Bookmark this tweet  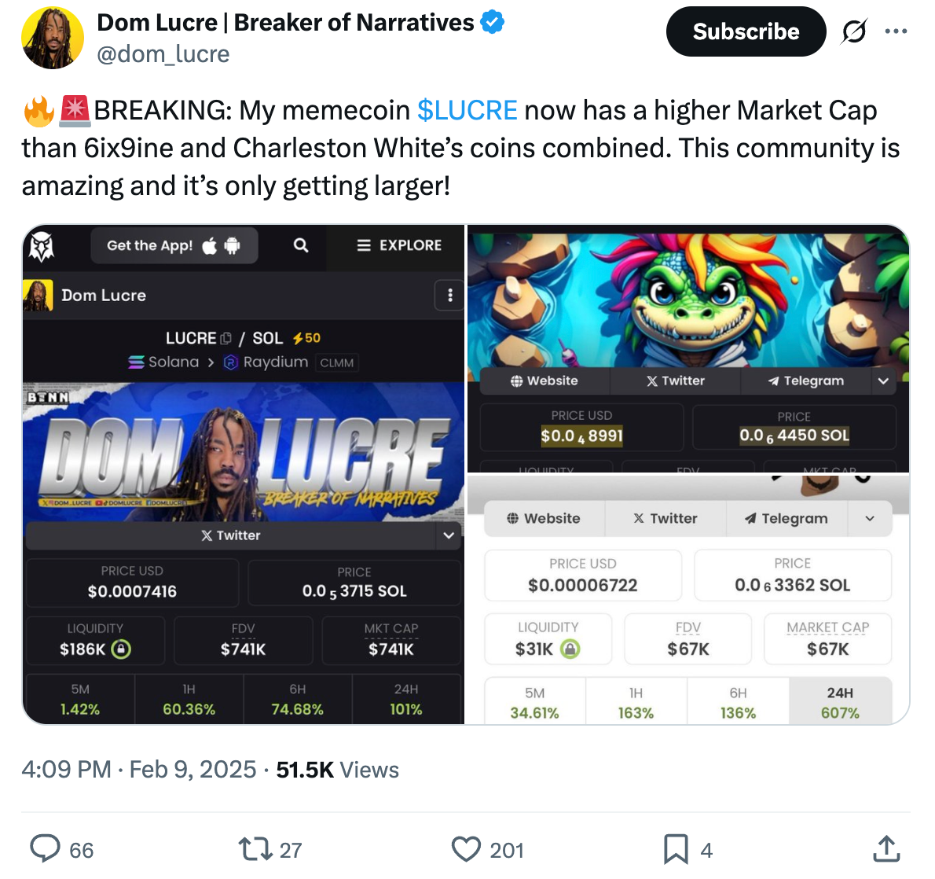pyautogui.click(x=676, y=848)
